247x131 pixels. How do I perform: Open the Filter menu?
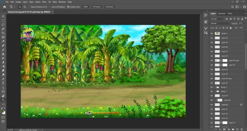click(x=44, y=2)
